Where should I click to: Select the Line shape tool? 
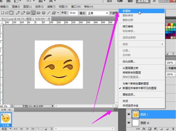[x=48, y=13]
